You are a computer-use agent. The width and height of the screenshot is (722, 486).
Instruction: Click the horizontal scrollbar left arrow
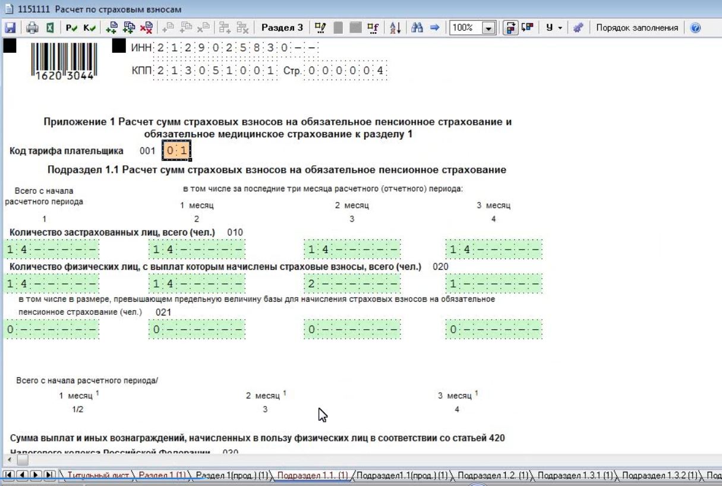(10, 460)
